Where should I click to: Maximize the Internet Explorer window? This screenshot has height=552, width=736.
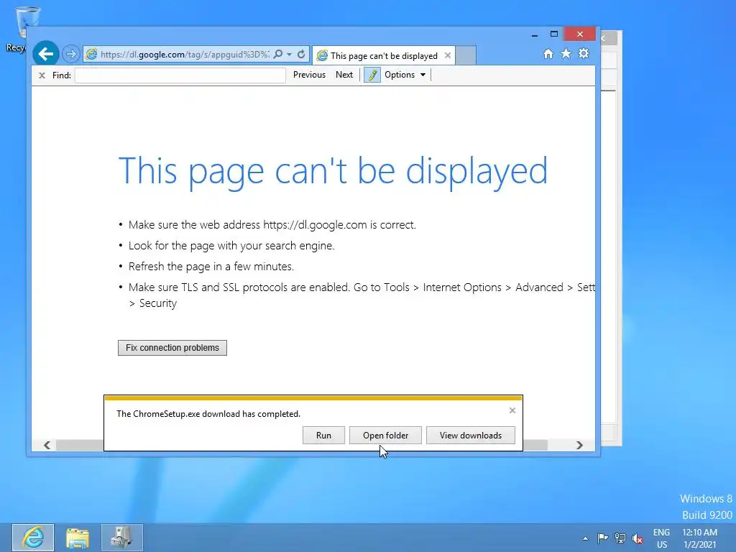click(554, 34)
